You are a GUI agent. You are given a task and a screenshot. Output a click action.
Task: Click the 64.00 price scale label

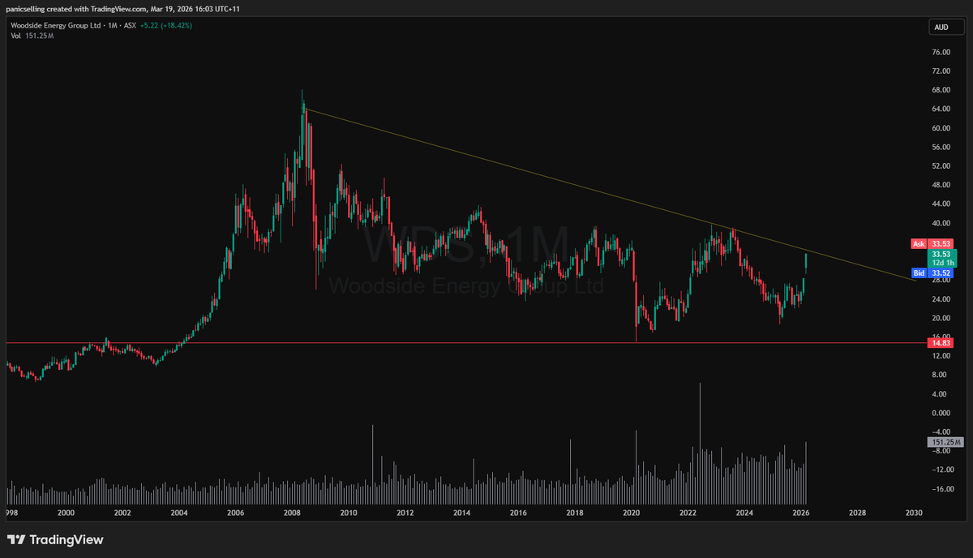tap(941, 109)
